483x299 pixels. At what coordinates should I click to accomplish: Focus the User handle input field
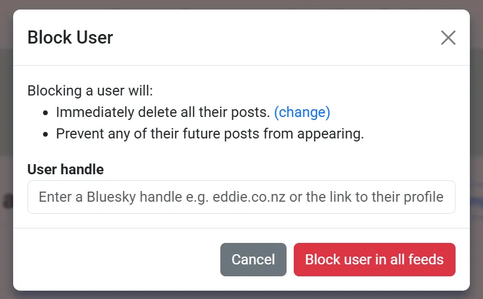[x=241, y=197]
